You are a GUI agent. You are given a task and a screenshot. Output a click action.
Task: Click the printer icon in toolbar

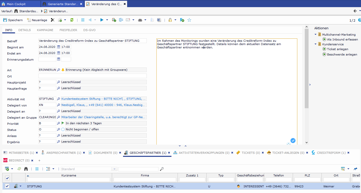pos(140,20)
